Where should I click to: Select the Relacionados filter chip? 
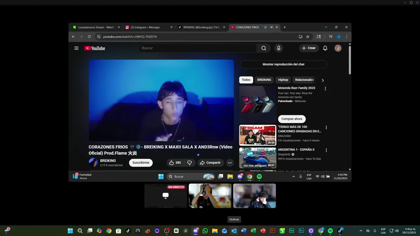(x=304, y=80)
